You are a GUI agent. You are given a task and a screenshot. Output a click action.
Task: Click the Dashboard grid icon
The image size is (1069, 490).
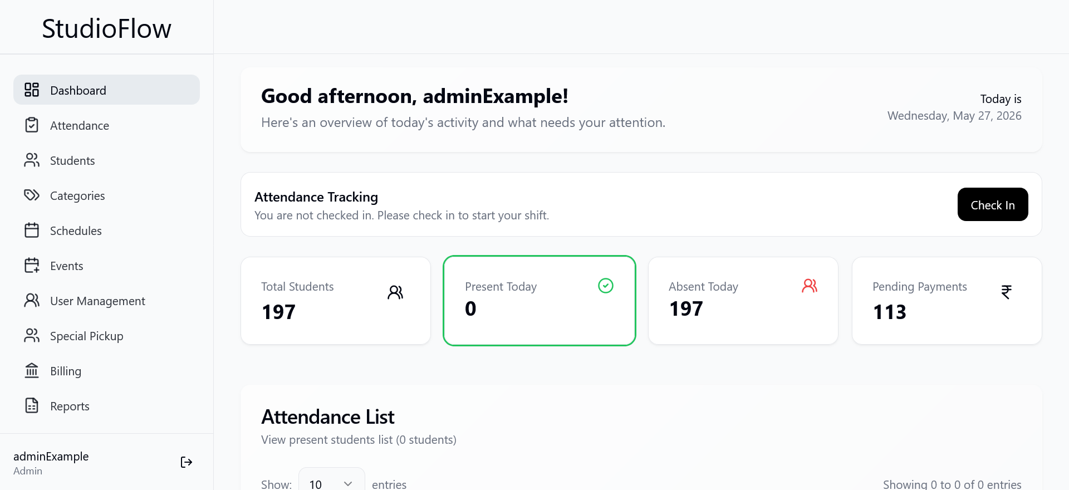32,90
